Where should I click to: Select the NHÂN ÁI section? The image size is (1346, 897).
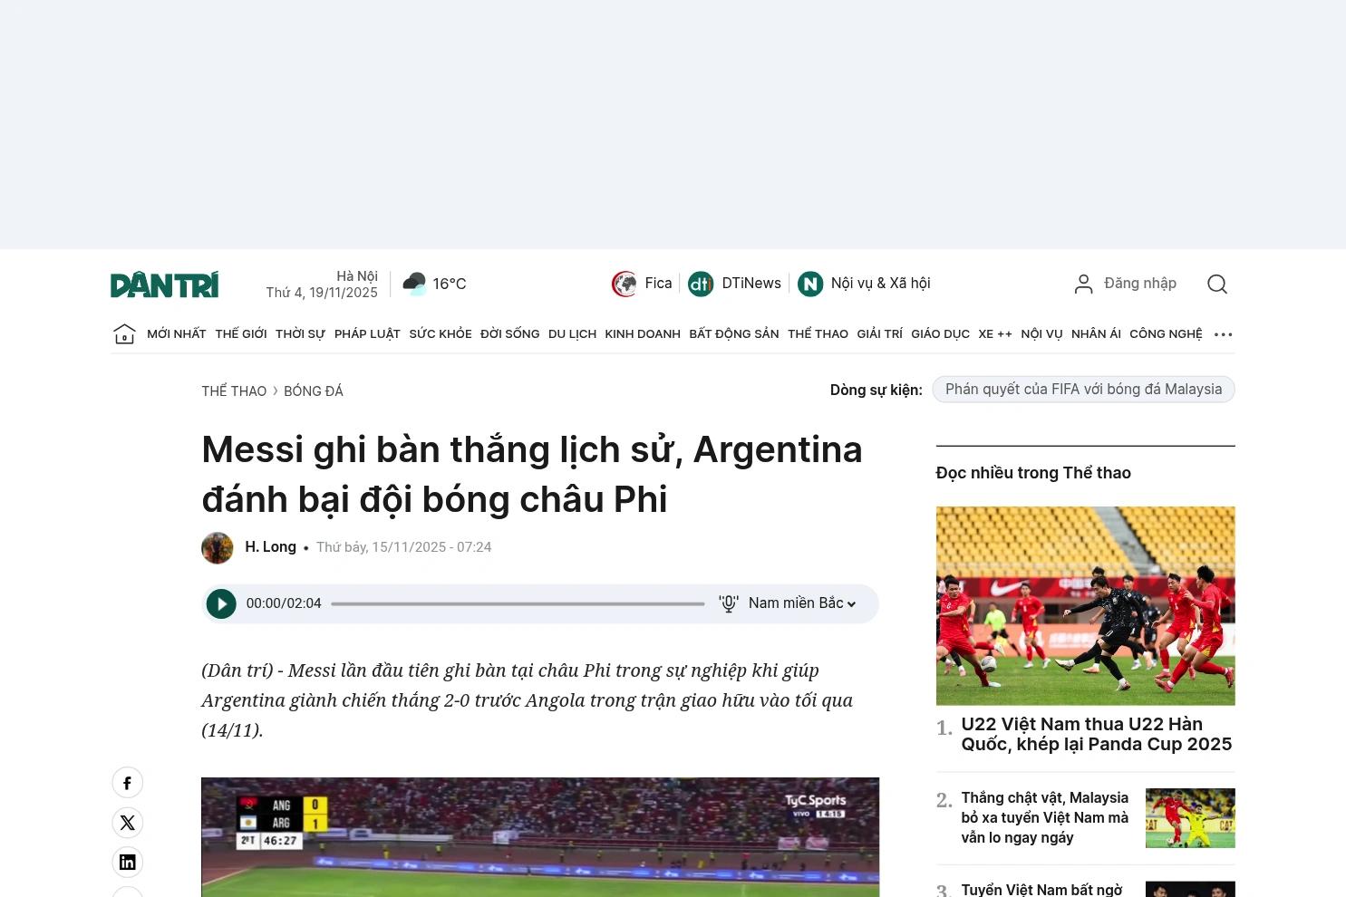pyautogui.click(x=1096, y=334)
